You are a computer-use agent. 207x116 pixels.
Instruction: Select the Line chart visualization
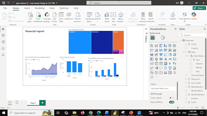tap(152, 50)
